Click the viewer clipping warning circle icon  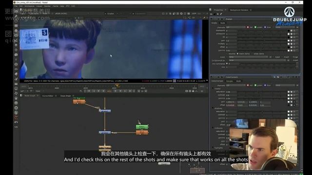(181, 14)
